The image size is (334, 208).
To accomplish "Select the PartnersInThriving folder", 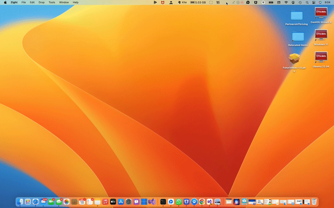I will coord(296,16).
